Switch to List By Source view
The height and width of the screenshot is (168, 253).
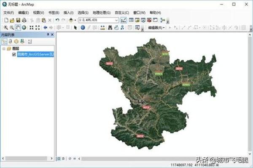point(10,42)
